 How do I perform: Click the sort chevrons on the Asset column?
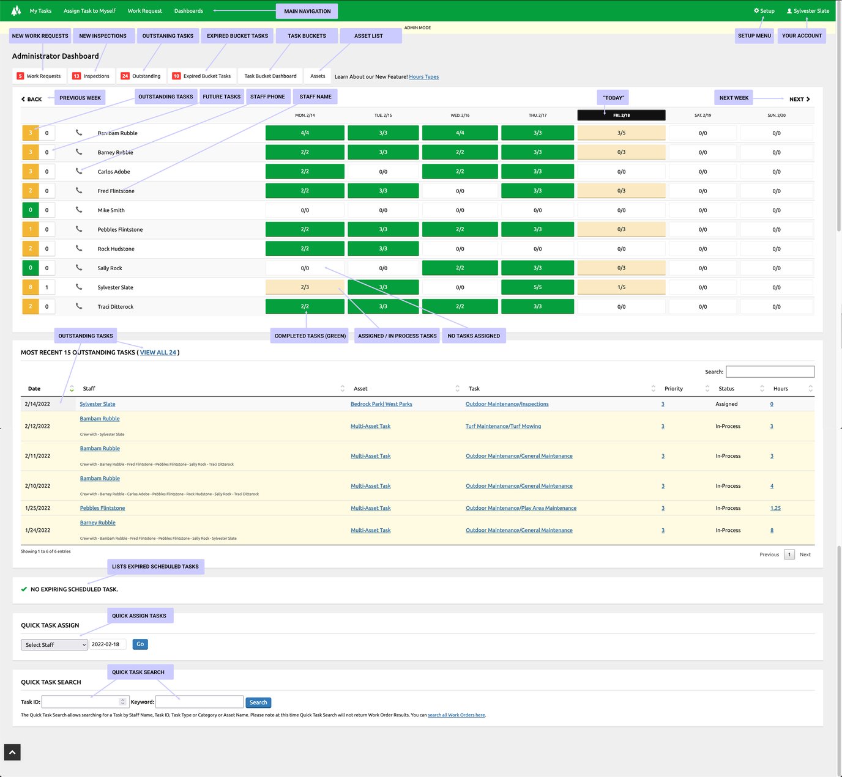coord(457,388)
